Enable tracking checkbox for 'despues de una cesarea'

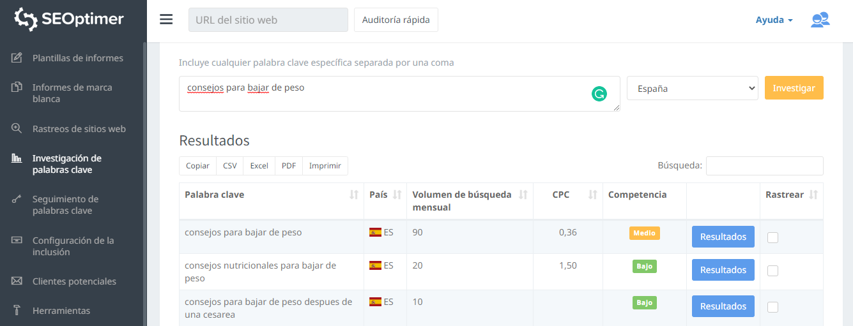pos(772,307)
